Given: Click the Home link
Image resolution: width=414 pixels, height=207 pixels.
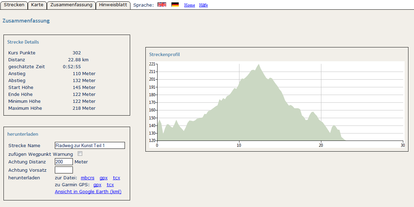Looking at the screenshot, I should click(189, 5).
